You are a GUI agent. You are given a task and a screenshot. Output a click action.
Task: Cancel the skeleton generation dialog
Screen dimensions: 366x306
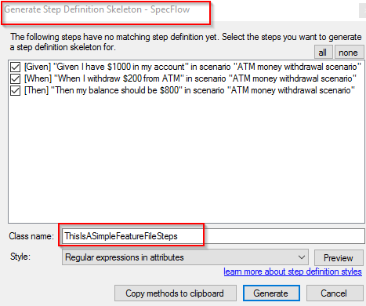[335, 293]
